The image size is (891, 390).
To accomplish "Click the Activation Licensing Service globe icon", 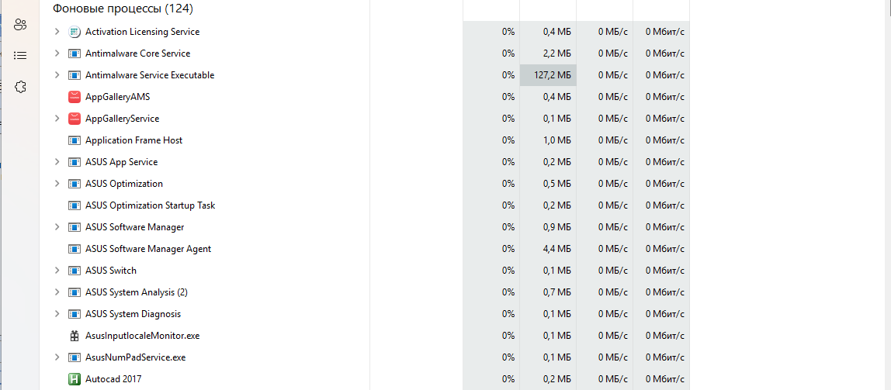I will (75, 32).
